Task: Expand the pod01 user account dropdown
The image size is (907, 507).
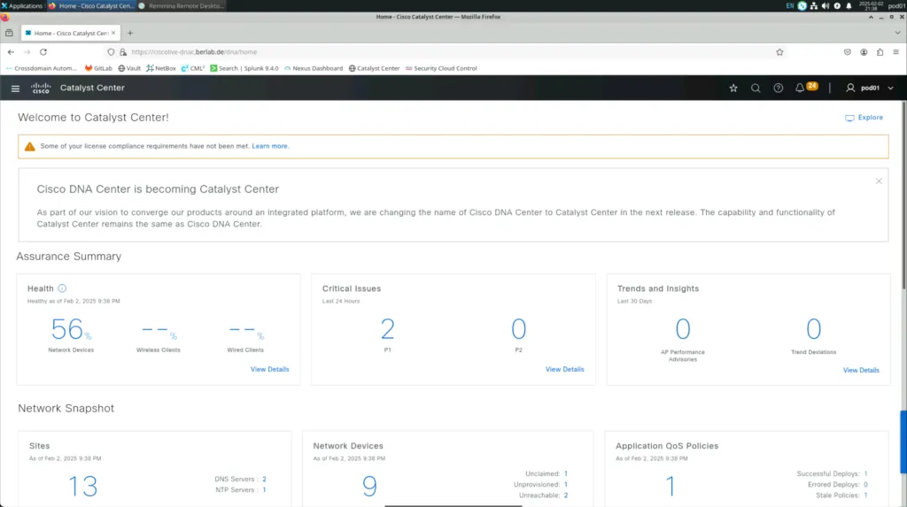Action: pos(870,88)
